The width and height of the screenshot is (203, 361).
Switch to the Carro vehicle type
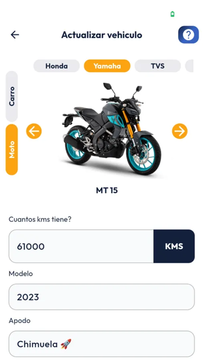tap(12, 96)
